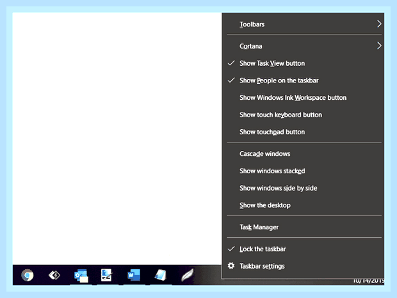This screenshot has width=397, height=298.
Task: Click the diamond lightning-bolt taskbar icon
Action: click(x=54, y=275)
